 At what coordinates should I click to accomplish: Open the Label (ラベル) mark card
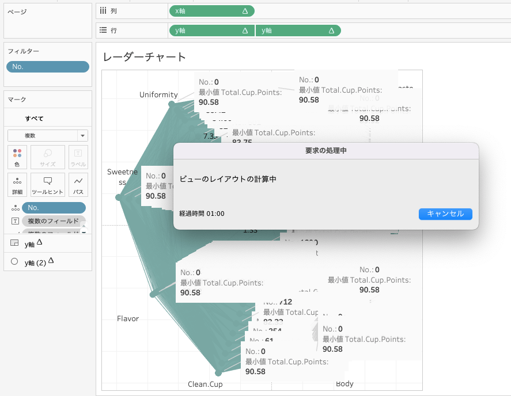[x=78, y=157]
